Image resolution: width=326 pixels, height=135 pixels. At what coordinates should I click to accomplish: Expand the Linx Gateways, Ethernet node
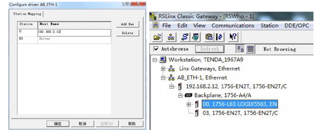tap(163, 69)
